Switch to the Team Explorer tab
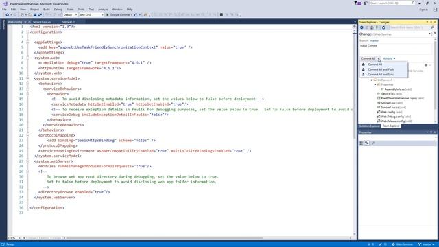This screenshot has height=247, width=439. (391, 126)
